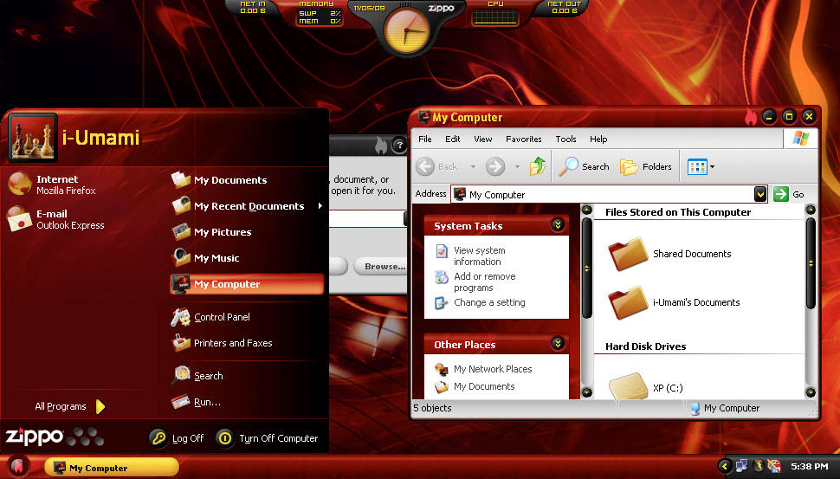Image resolution: width=840 pixels, height=479 pixels.
Task: Click the Turn Off Computer button
Action: [268, 438]
